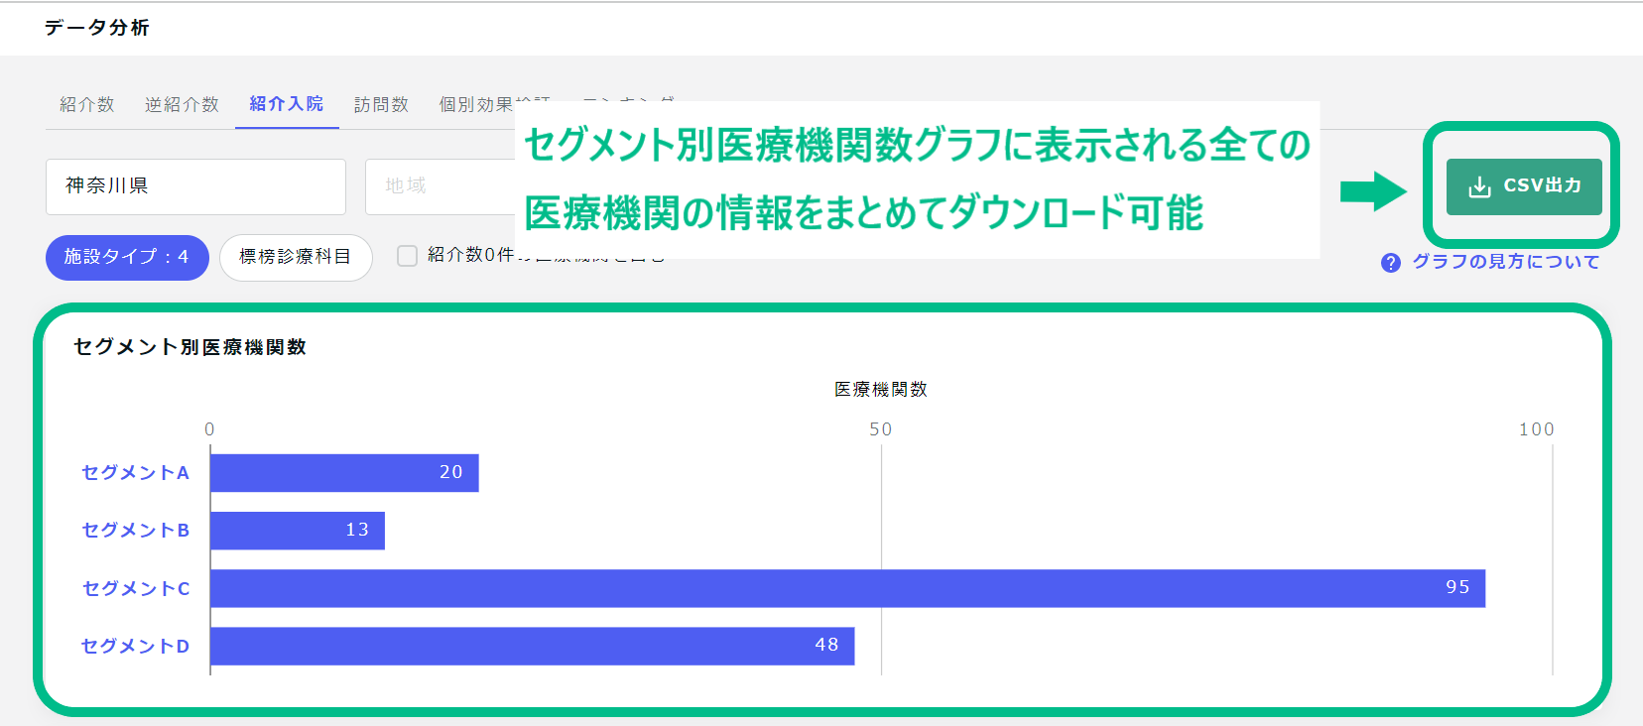Click the セグメントA label

tap(135, 473)
